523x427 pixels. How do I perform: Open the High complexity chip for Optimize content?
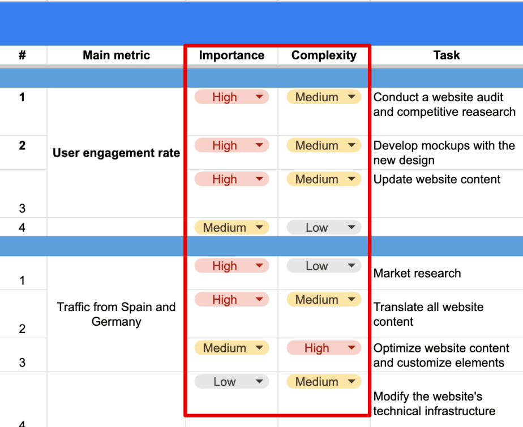(x=324, y=348)
